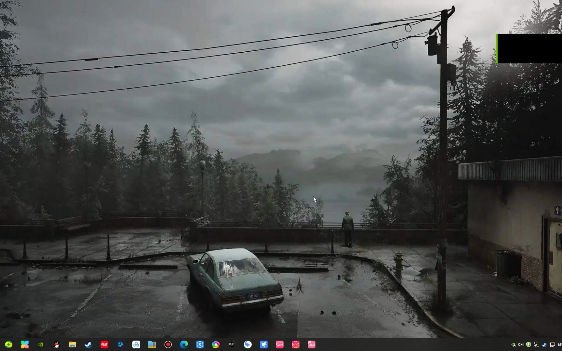The height and width of the screenshot is (351, 562).
Task: Launch the blue bird app icon
Action: click(x=264, y=344)
